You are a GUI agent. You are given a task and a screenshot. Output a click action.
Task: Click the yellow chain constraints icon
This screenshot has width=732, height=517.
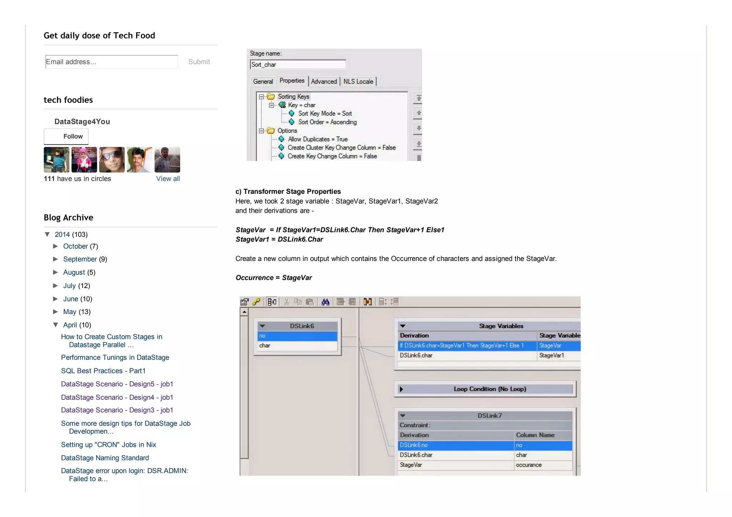256,302
